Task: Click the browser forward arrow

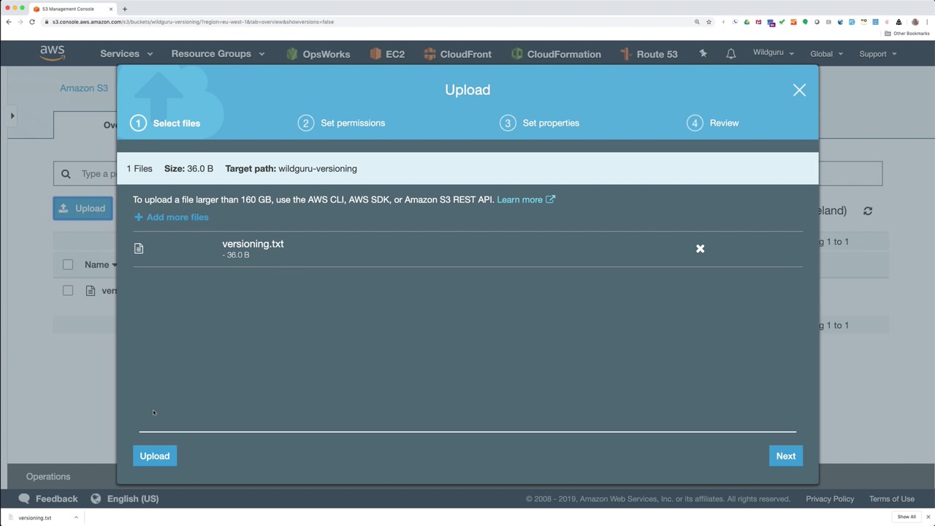Action: [x=20, y=22]
